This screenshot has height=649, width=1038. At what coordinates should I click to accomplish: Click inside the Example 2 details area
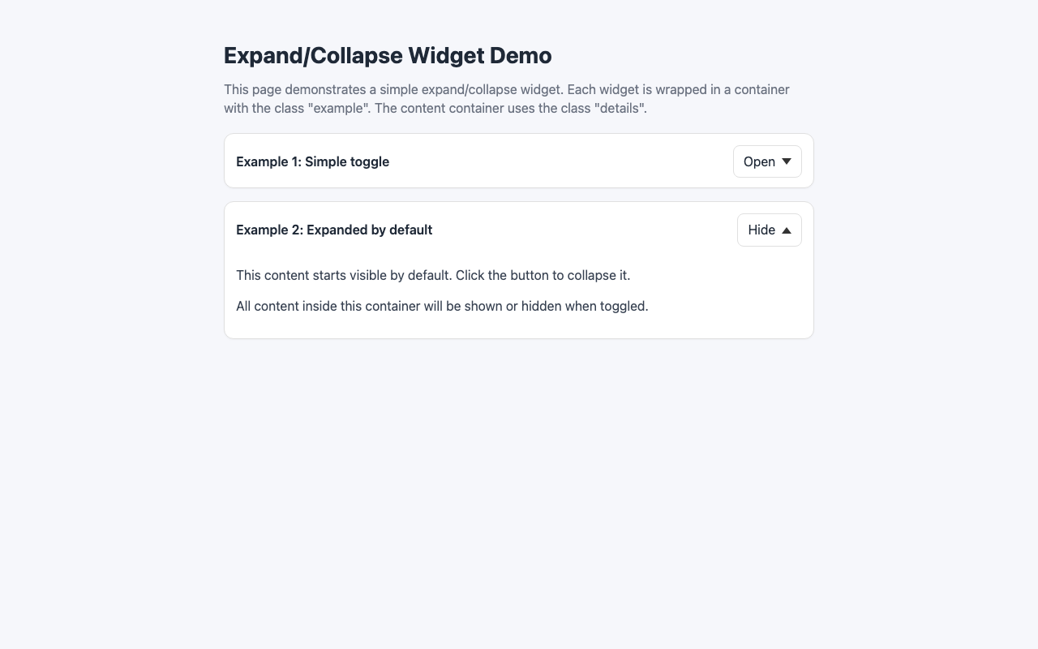[519, 290]
